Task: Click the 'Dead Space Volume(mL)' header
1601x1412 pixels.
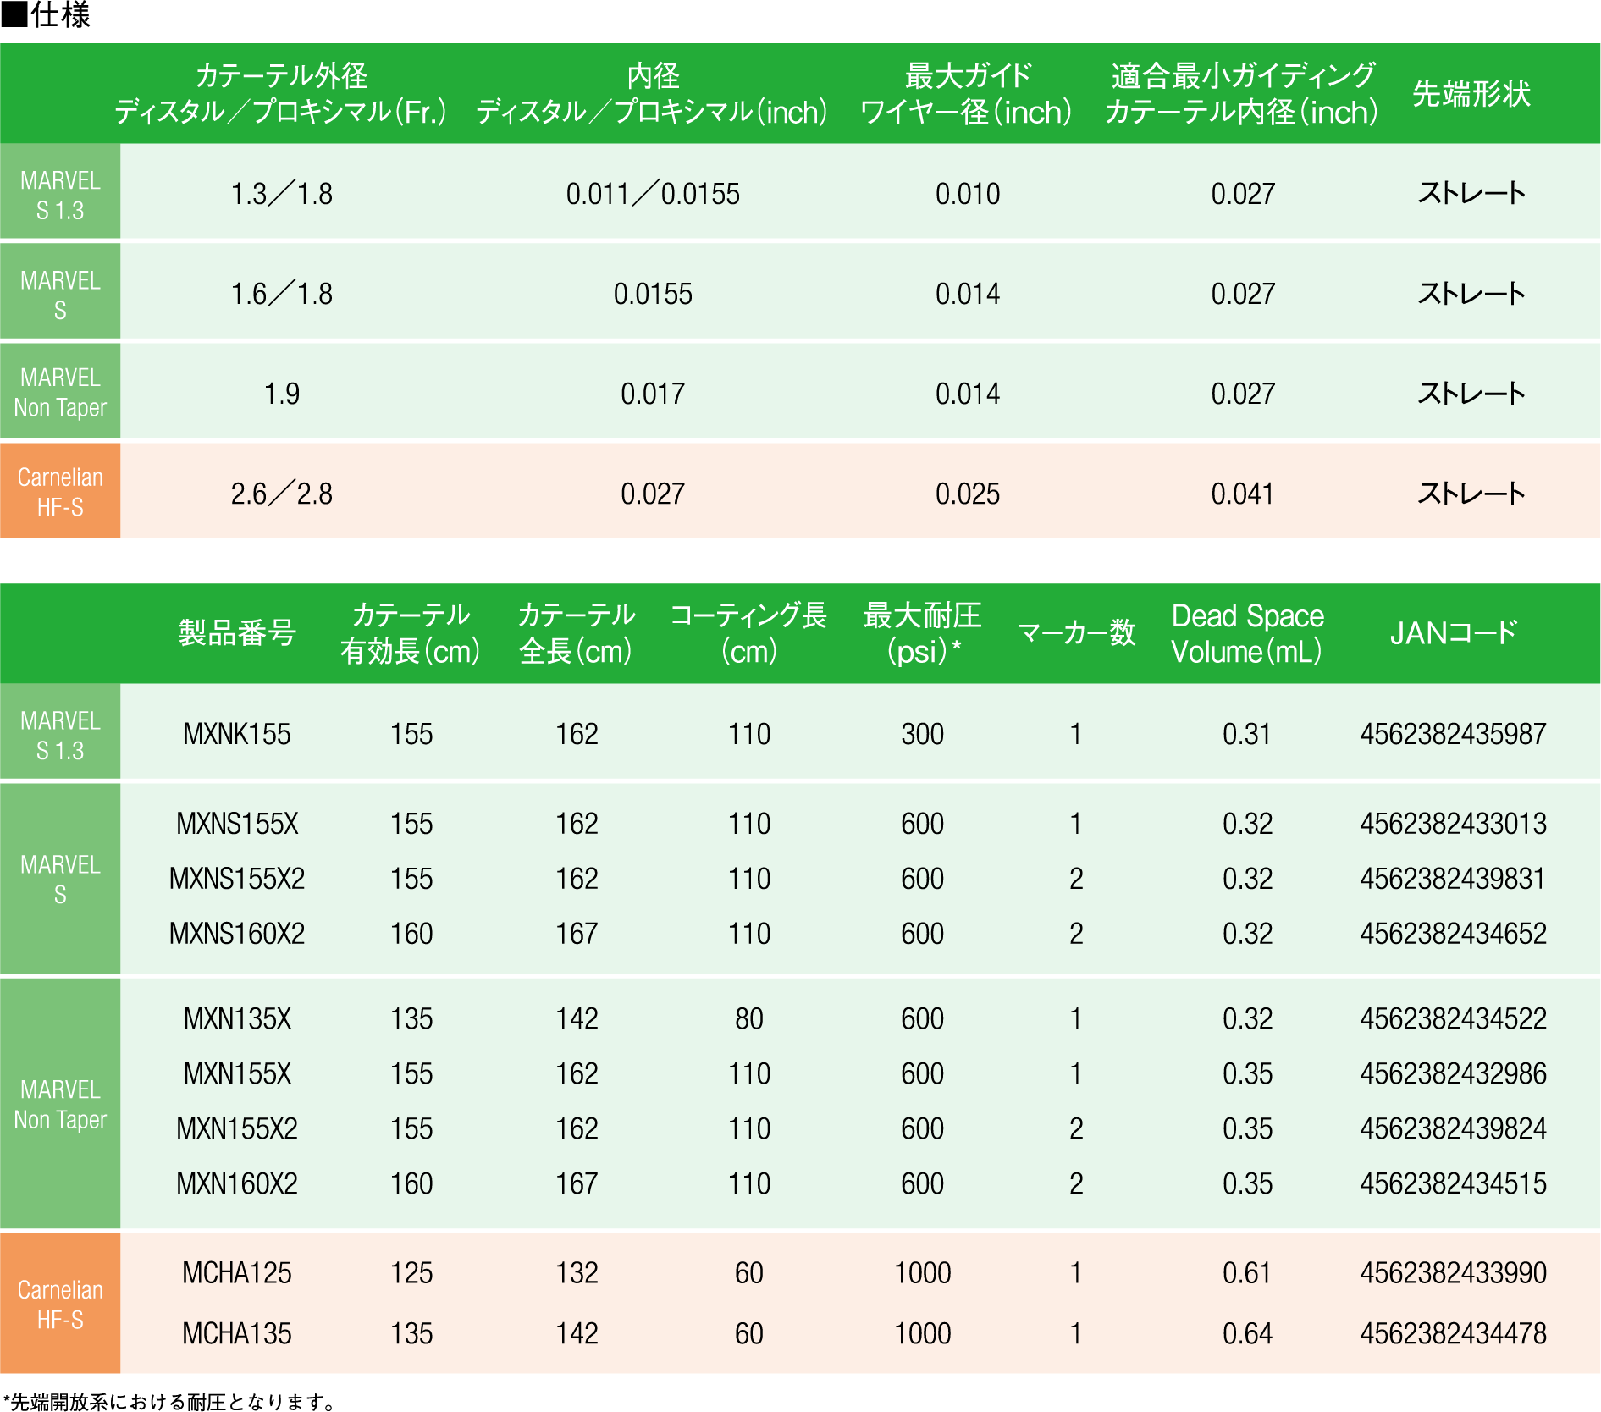Action: [x=1247, y=633]
